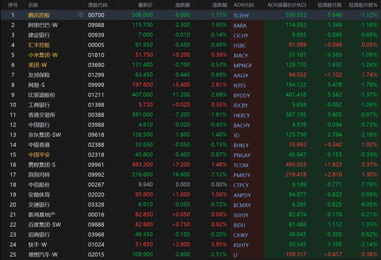
Task: Click the BABA ADR code
Action: pyautogui.click(x=240, y=26)
